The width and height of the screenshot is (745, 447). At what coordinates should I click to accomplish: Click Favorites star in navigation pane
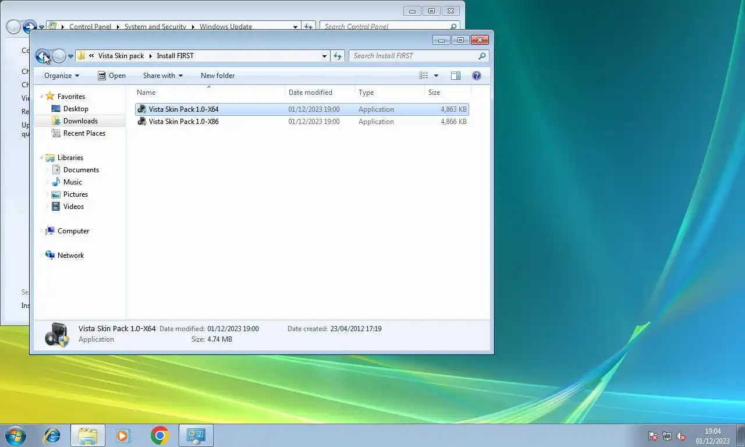pos(50,97)
